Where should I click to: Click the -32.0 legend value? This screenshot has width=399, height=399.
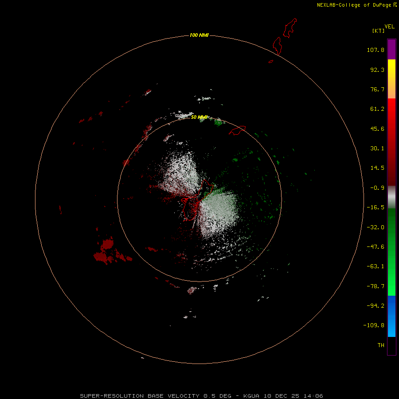pos(376,227)
